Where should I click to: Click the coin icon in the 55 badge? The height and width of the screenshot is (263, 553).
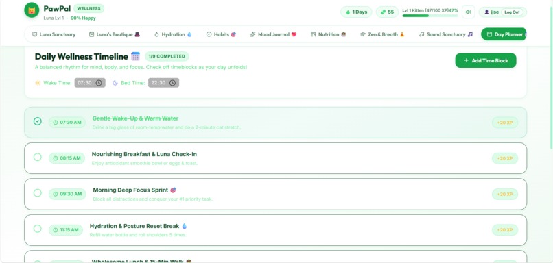point(383,12)
